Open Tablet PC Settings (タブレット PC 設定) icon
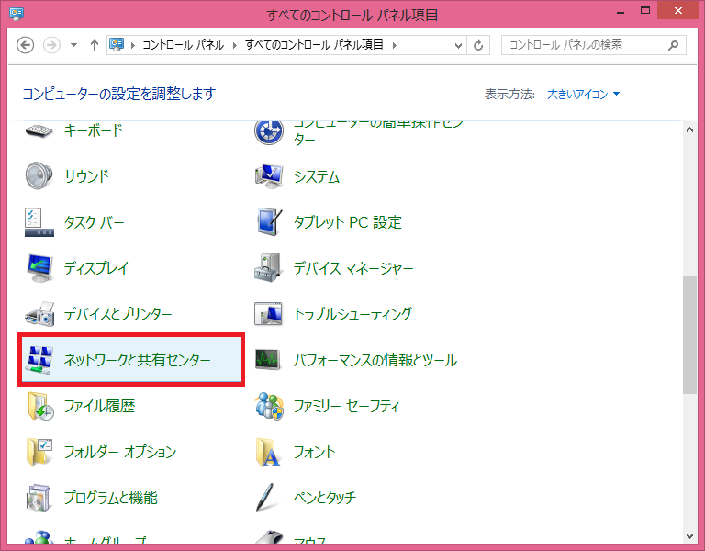705x551 pixels. (x=269, y=221)
